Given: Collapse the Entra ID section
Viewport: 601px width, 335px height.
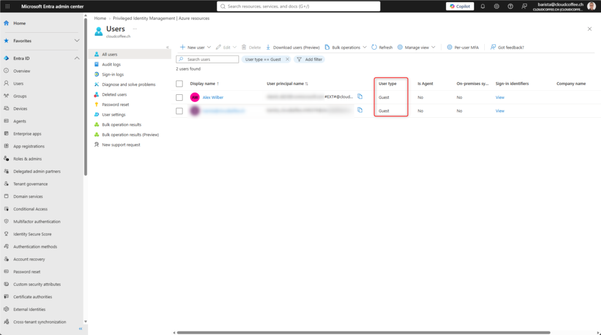Looking at the screenshot, I should click(x=77, y=58).
